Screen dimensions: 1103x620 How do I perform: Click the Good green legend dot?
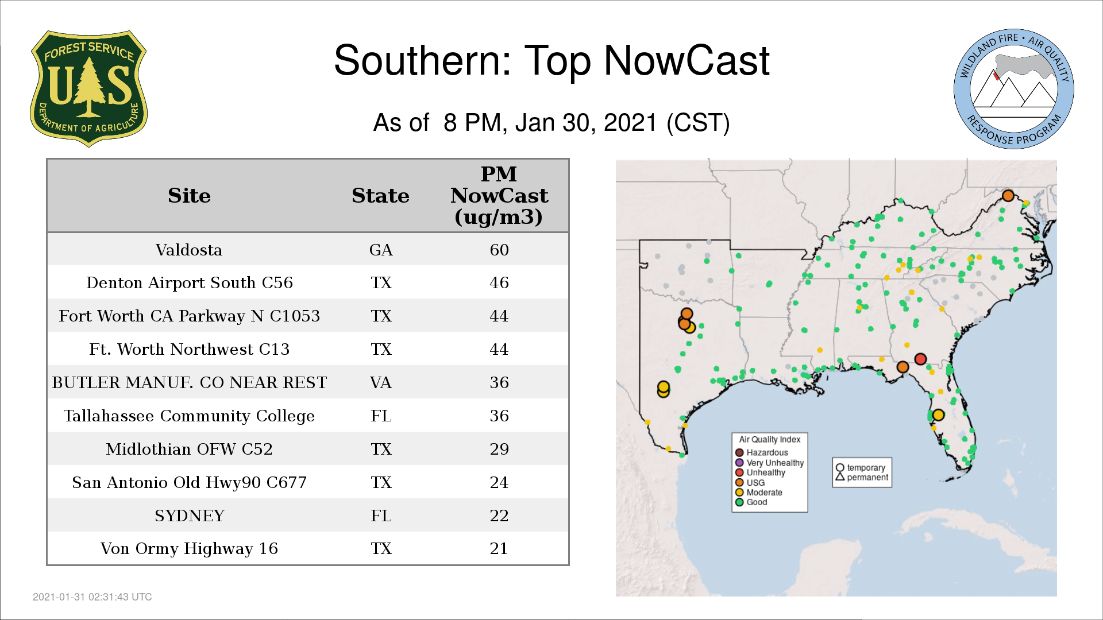(x=739, y=502)
